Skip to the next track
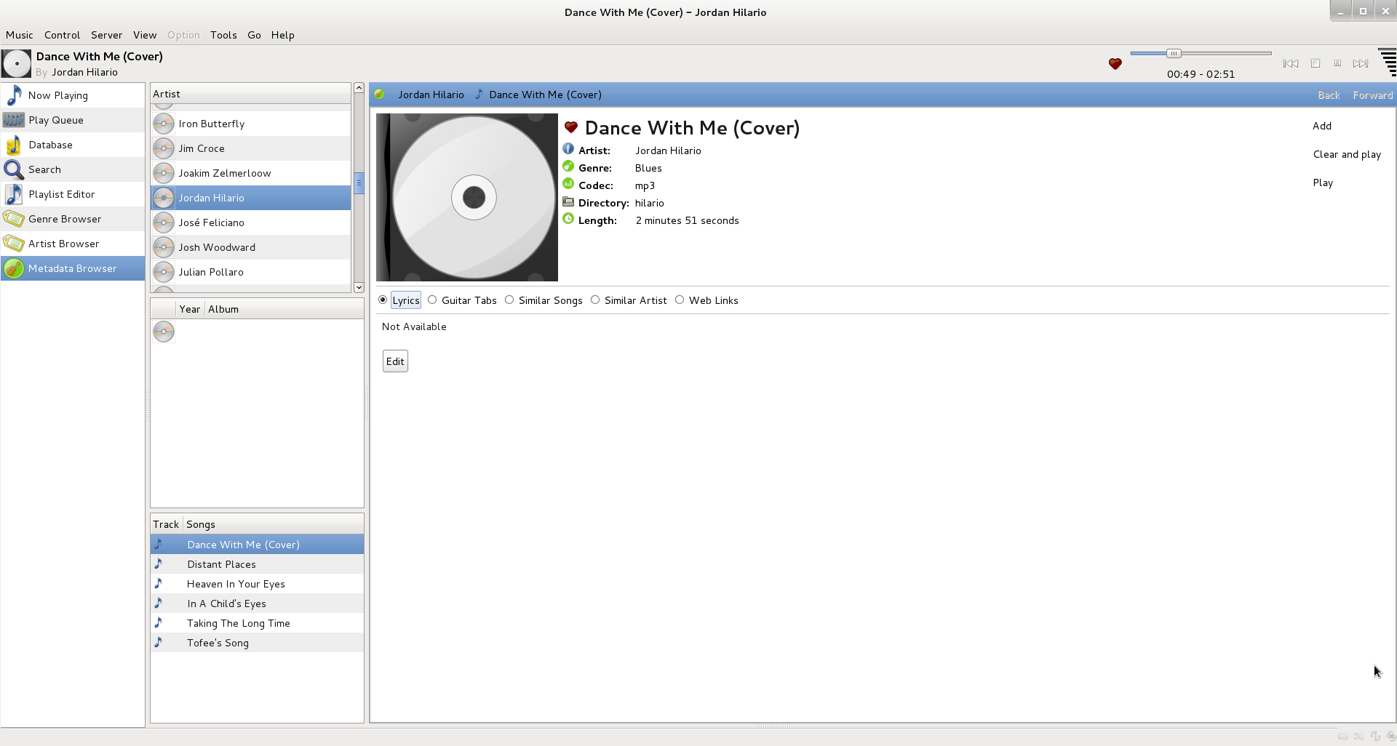Image resolution: width=1397 pixels, height=746 pixels. tap(1361, 63)
